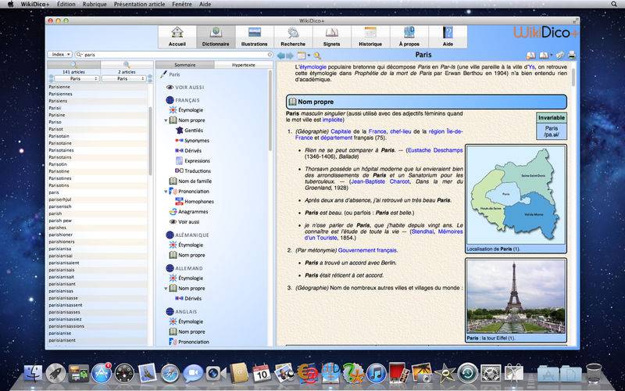The height and width of the screenshot is (391, 625).
Task: Select Anagrammes in the summary tree
Action: [193, 212]
